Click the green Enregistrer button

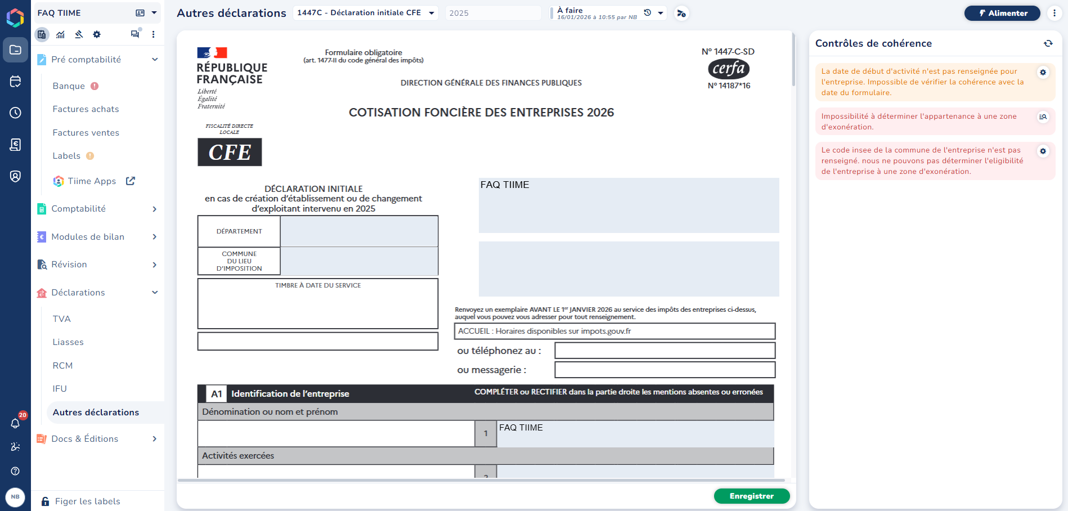click(x=752, y=496)
